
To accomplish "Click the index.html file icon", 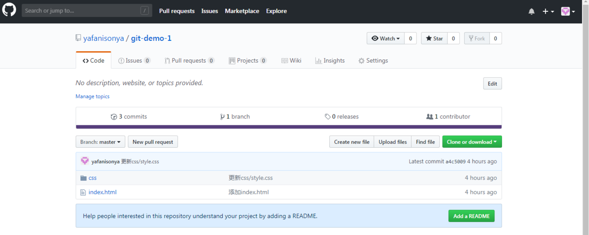I will (x=84, y=192).
